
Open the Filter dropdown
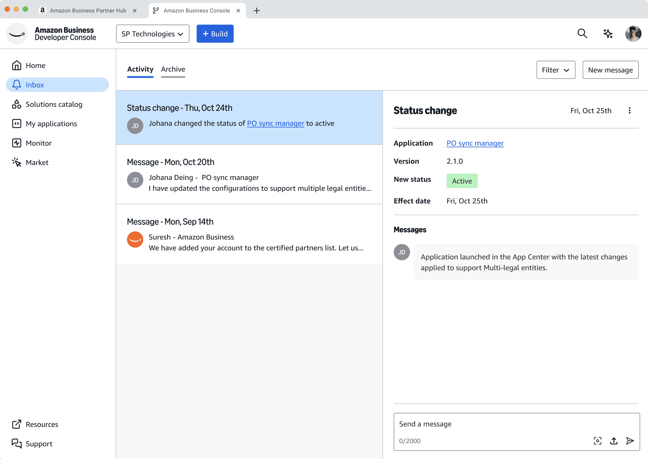tap(555, 70)
